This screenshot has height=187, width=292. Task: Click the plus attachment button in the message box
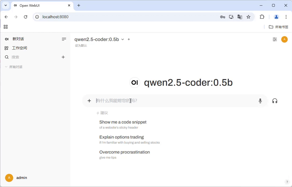pos(89,101)
